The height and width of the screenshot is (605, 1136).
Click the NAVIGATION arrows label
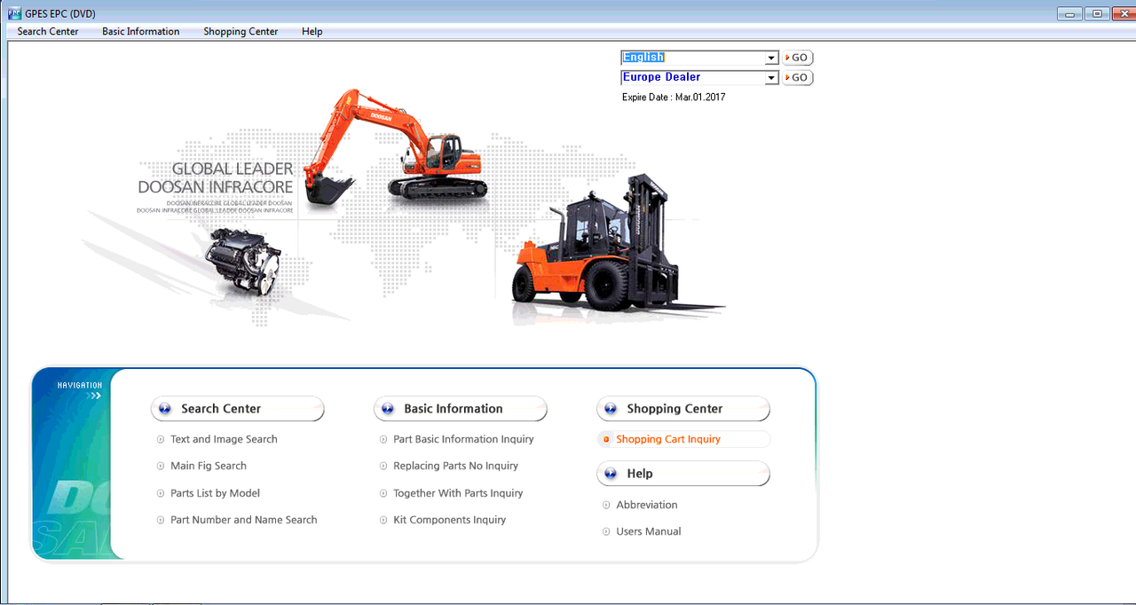point(80,389)
